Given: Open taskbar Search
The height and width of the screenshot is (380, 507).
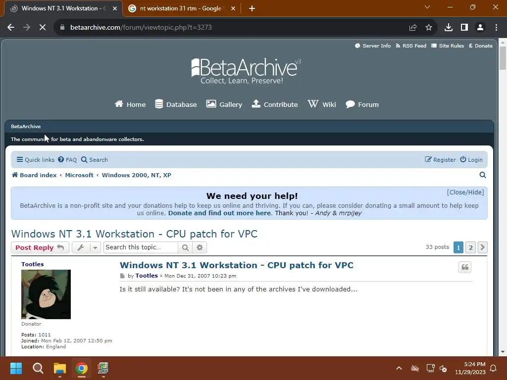Looking at the screenshot, I should [38, 368].
